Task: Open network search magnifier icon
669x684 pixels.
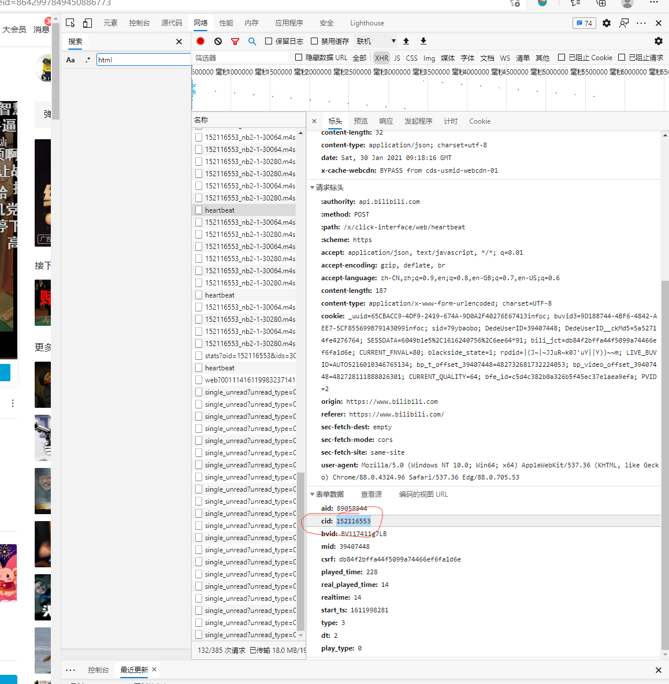Action: coord(252,42)
